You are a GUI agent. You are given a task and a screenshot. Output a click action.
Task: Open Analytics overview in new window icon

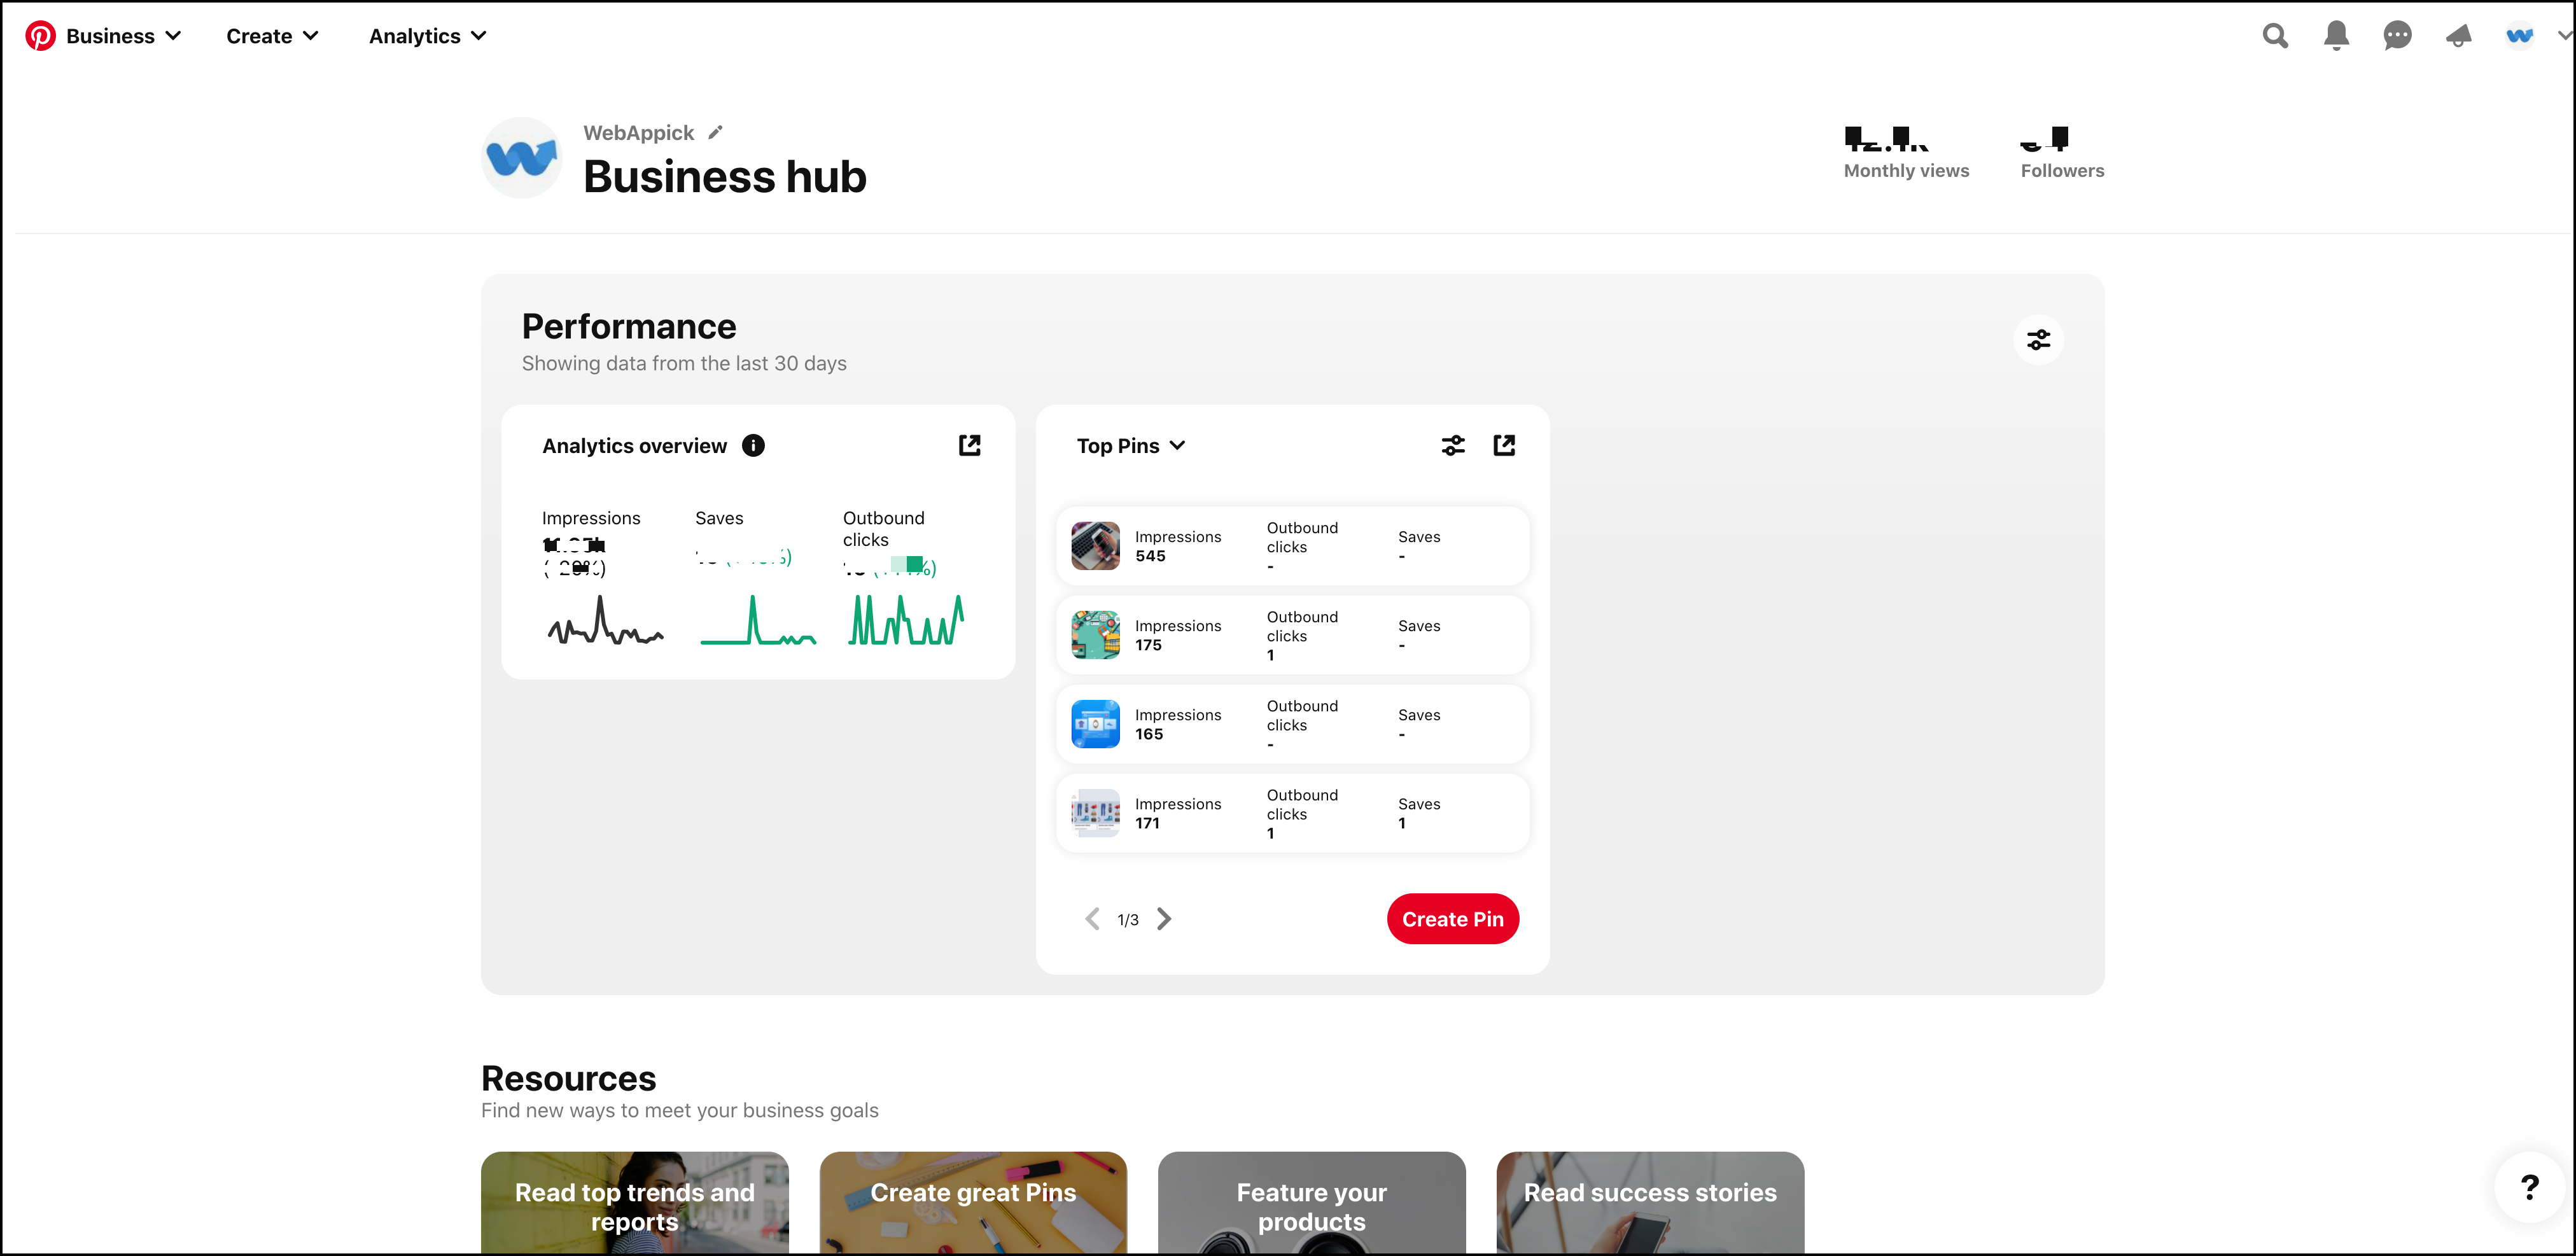coord(969,445)
